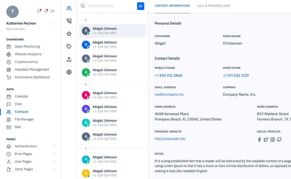Show favorite contacts via star icon

69,34
